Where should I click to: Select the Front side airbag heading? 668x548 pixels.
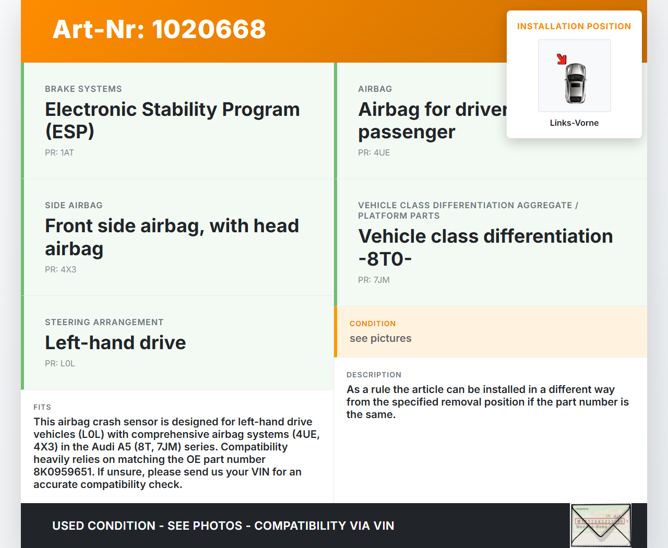click(x=172, y=237)
